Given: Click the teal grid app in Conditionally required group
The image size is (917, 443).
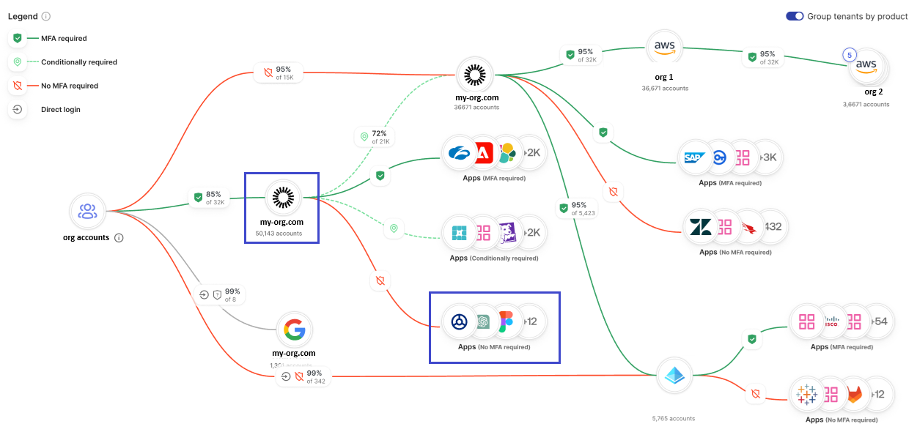Looking at the screenshot, I should point(460,233).
